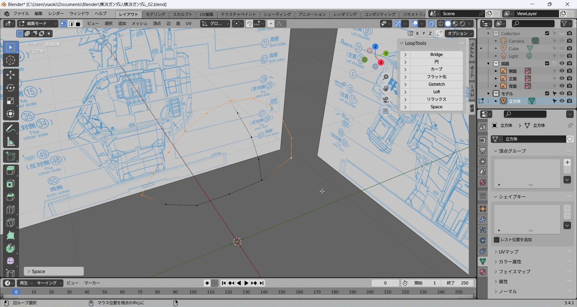Open the Modifier properties wrench tab
The width and height of the screenshot is (577, 307).
483,220
